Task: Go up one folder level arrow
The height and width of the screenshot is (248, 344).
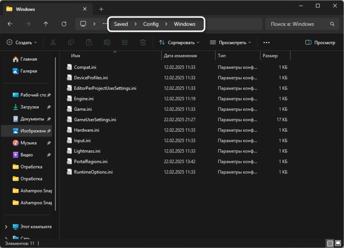Action: tap(46, 24)
